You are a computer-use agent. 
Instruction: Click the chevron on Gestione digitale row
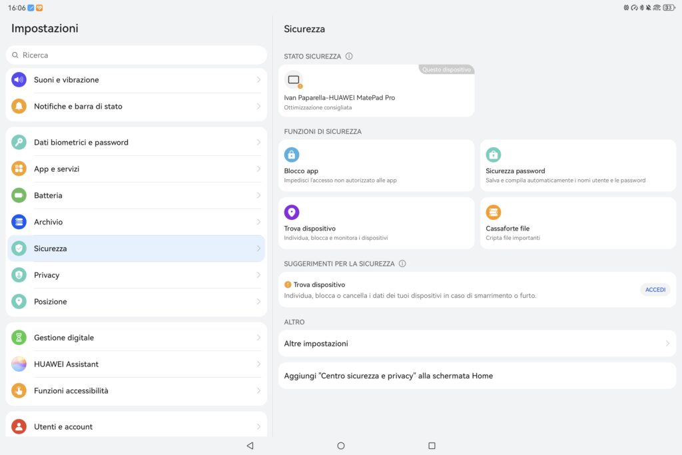(x=258, y=338)
